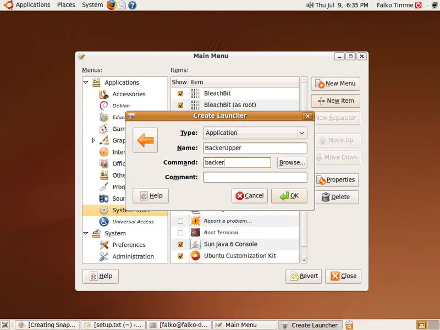This screenshot has height=330, width=440.
Task: Click the Internet globe icon in menus tree
Action: point(104,152)
